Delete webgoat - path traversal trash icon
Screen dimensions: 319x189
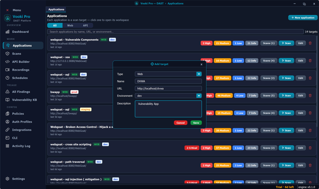pyautogui.click(x=310, y=165)
